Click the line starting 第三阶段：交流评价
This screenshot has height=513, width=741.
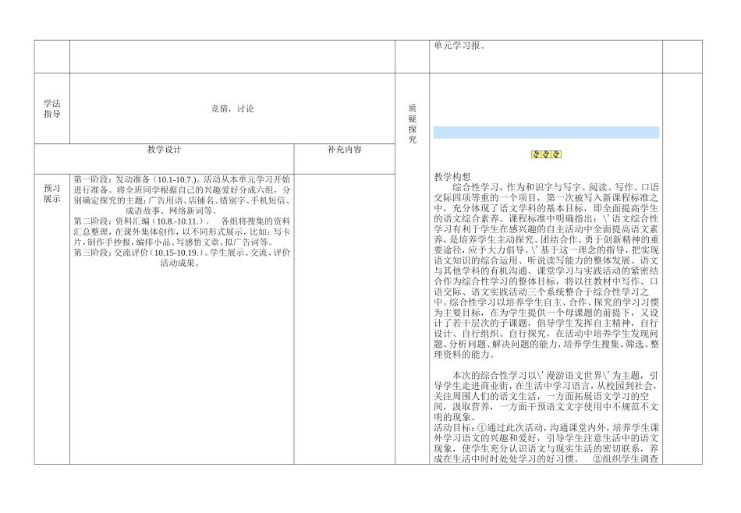point(182,253)
